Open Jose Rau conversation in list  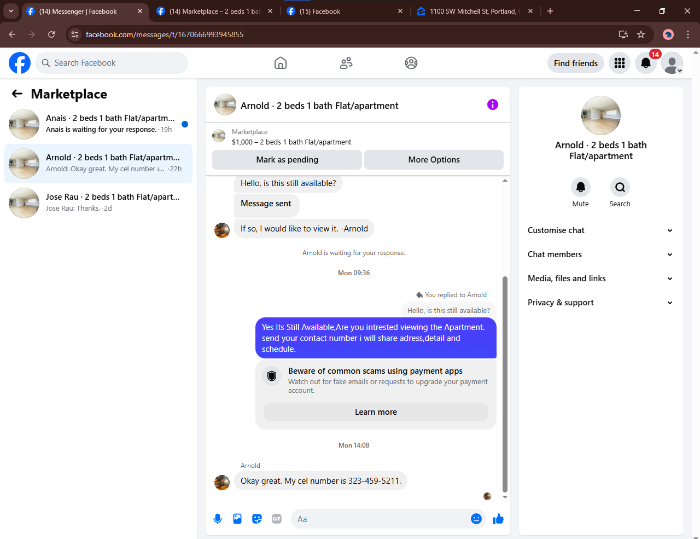tap(98, 203)
